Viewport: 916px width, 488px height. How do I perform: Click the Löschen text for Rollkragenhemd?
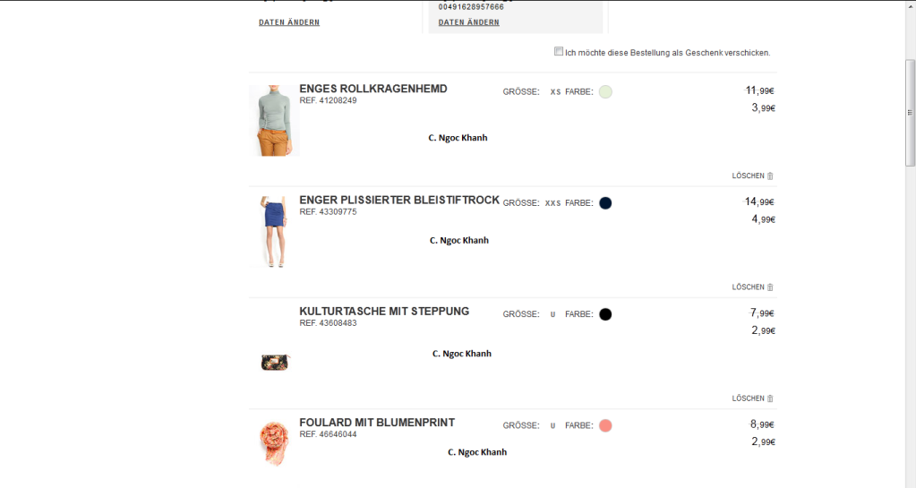[748, 176]
